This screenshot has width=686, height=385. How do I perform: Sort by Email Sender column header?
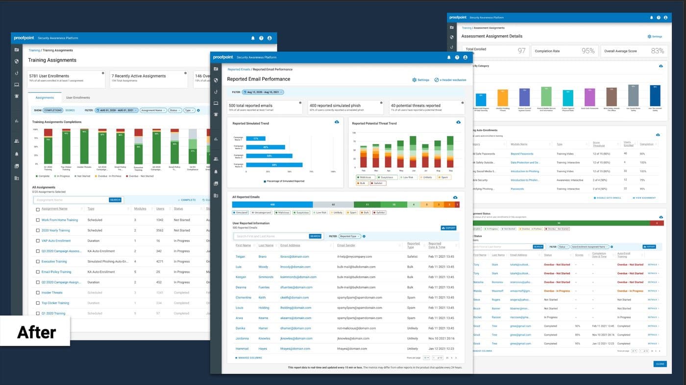pyautogui.click(x=346, y=245)
